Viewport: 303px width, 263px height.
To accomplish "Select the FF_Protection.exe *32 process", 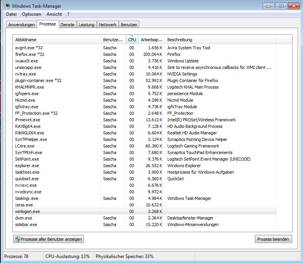I will tap(145, 113).
